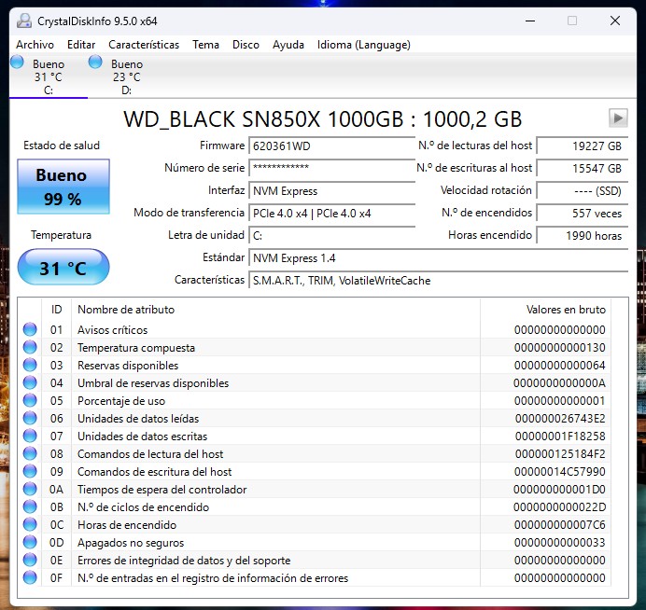This screenshot has height=610, width=646.
Task: Click raw value 0000000000033
Action: point(559,542)
